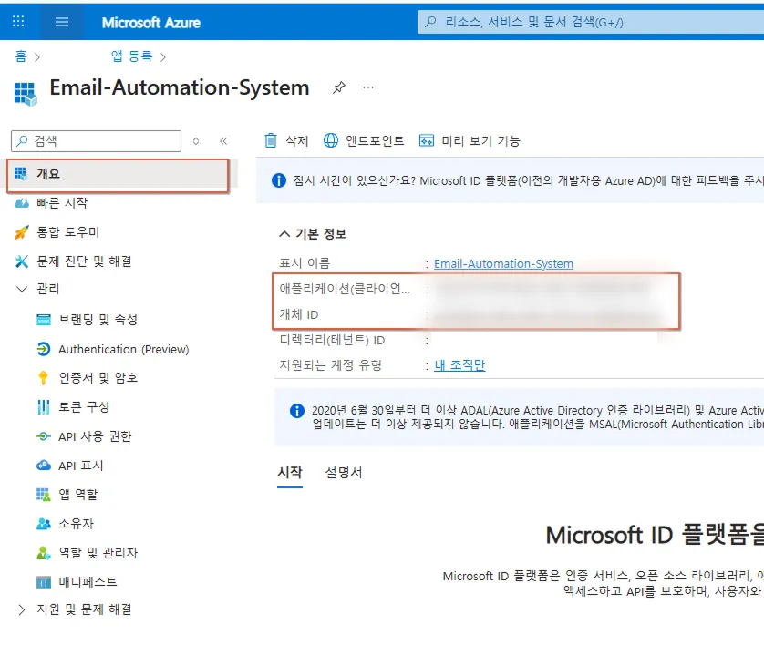Click the 애플리케이션(클라이언트) ID label
The image size is (764, 645).
point(345,289)
